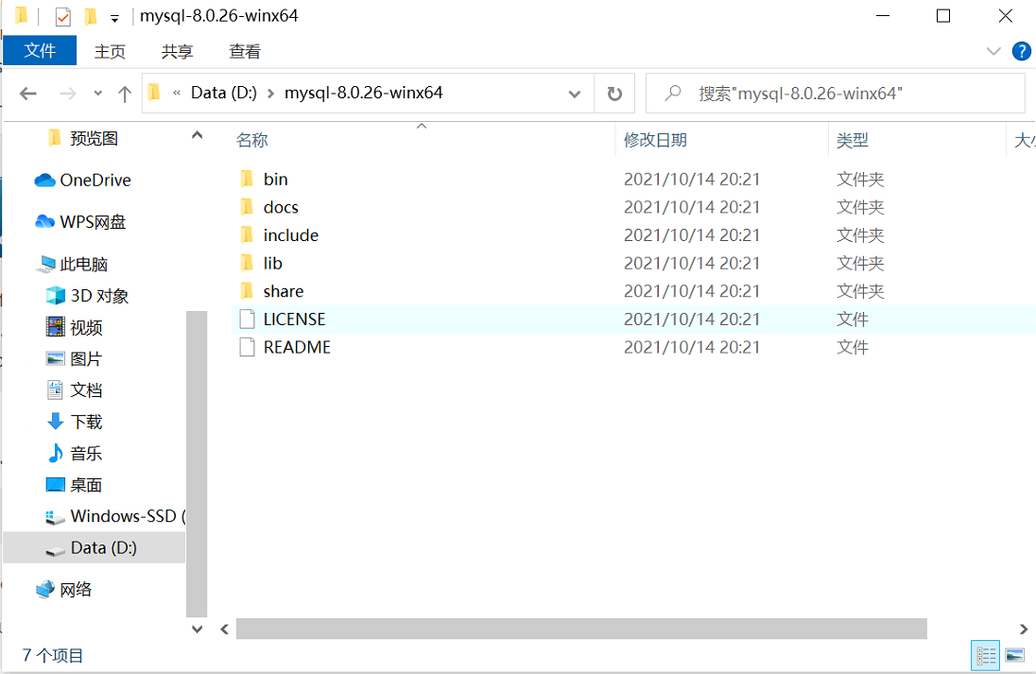Open Quick Access Toolbar customize dropdown
Image resolution: width=1036 pixels, height=674 pixels.
tap(115, 19)
